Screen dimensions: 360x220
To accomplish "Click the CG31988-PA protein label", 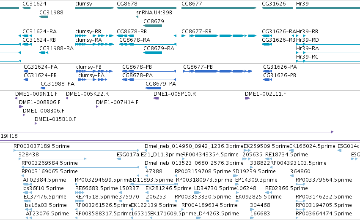I will click(58, 84).
